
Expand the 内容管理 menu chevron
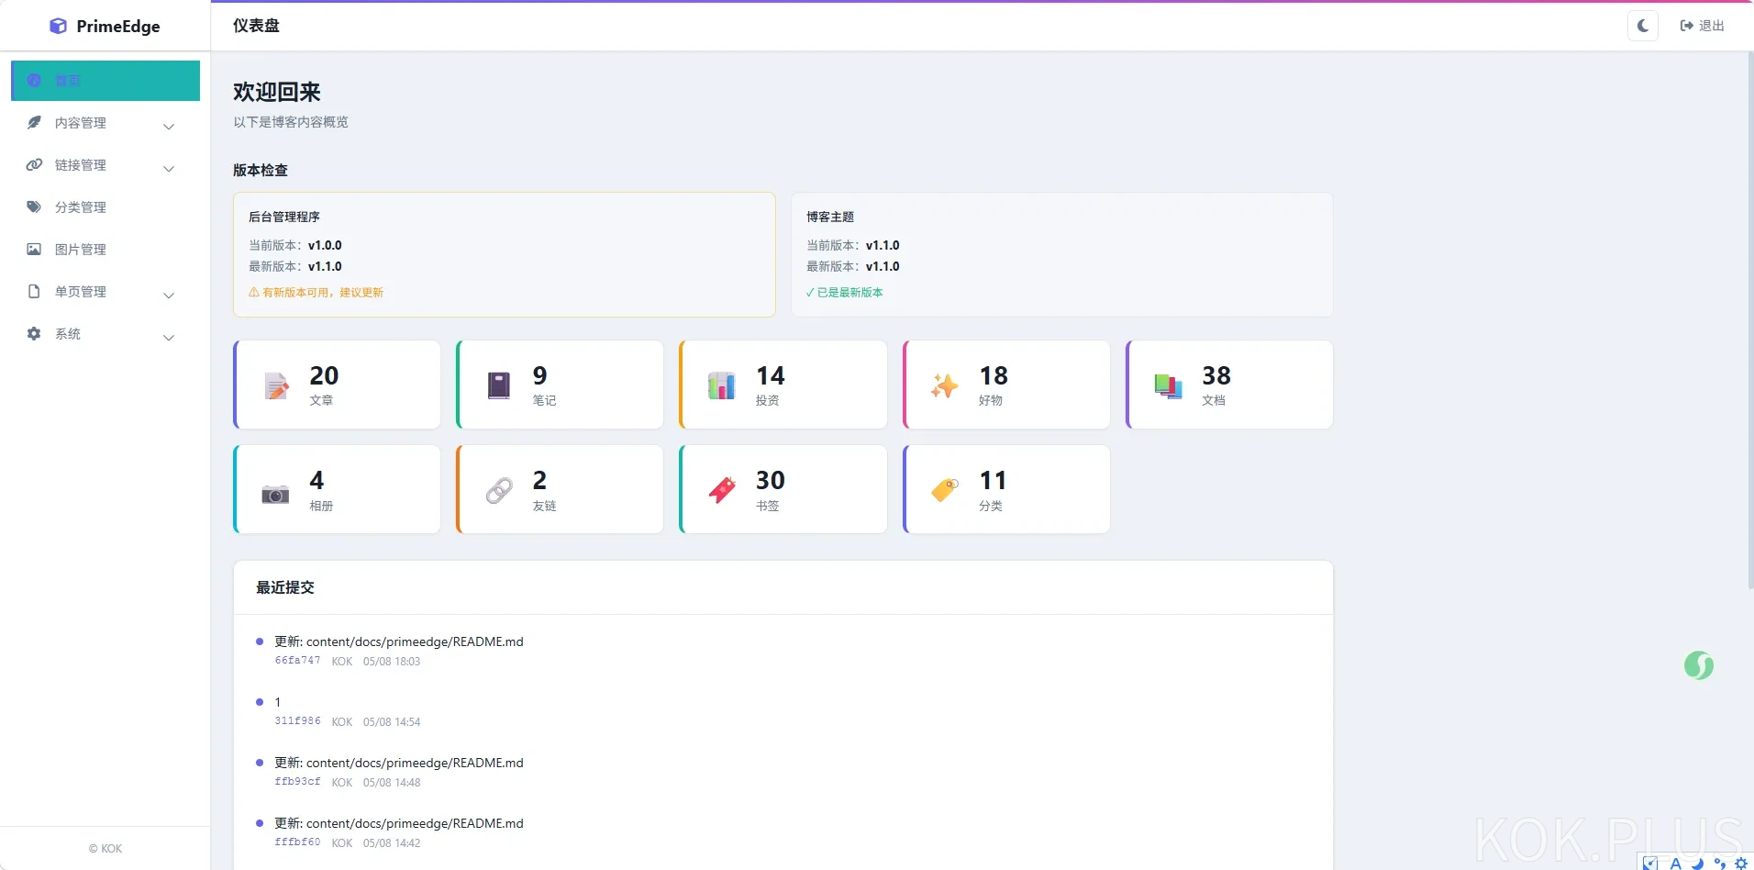click(x=169, y=126)
